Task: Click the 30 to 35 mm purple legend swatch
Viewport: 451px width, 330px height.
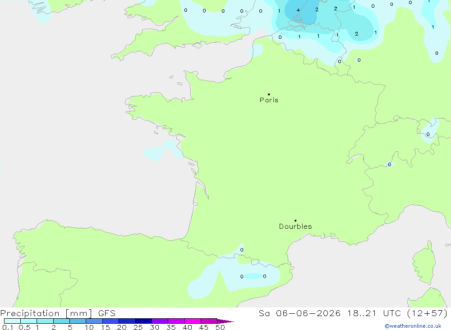Action: pos(160,321)
